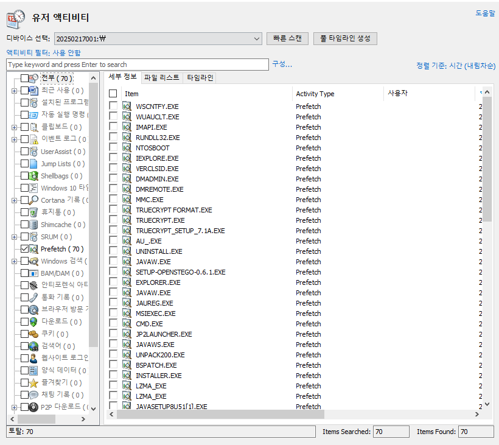
Task: Sort by the Item column header
Action: tap(206, 94)
